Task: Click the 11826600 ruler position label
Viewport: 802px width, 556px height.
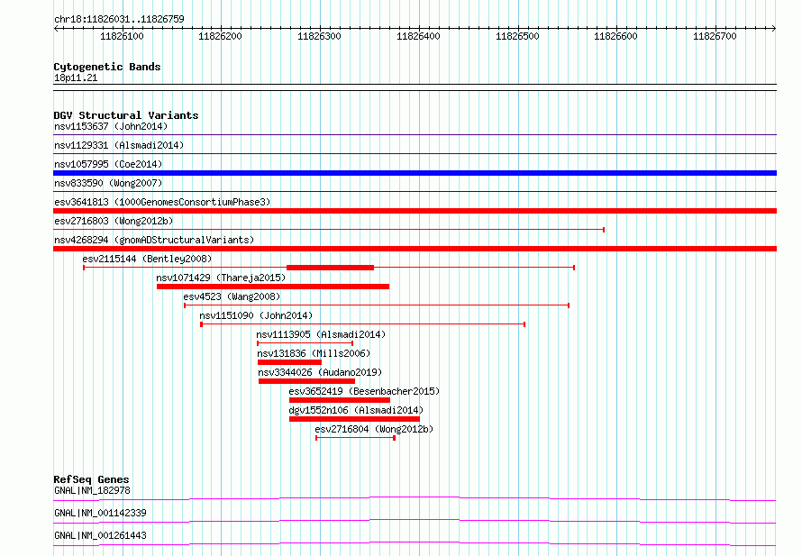Action: coord(615,36)
